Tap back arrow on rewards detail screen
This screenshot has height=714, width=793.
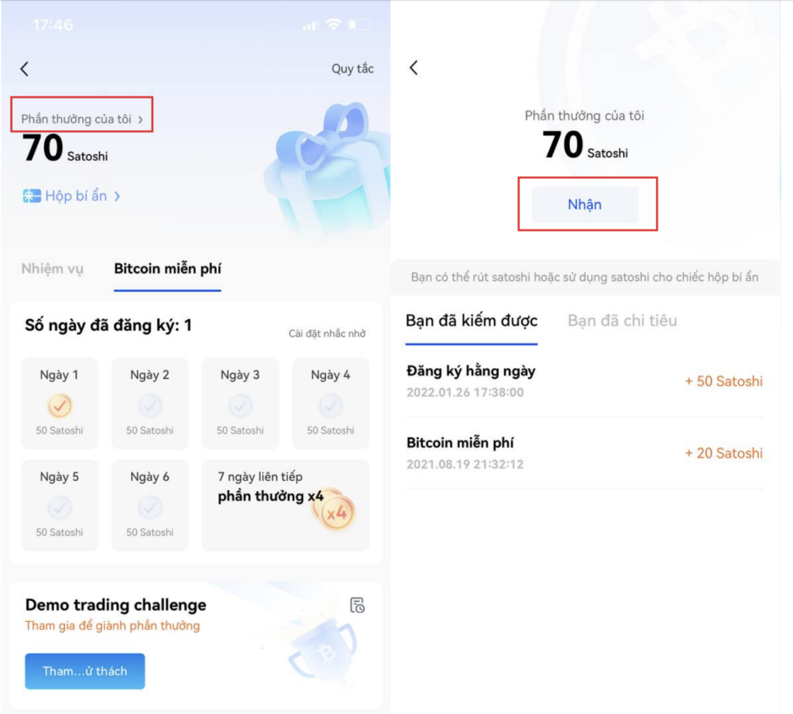414,67
